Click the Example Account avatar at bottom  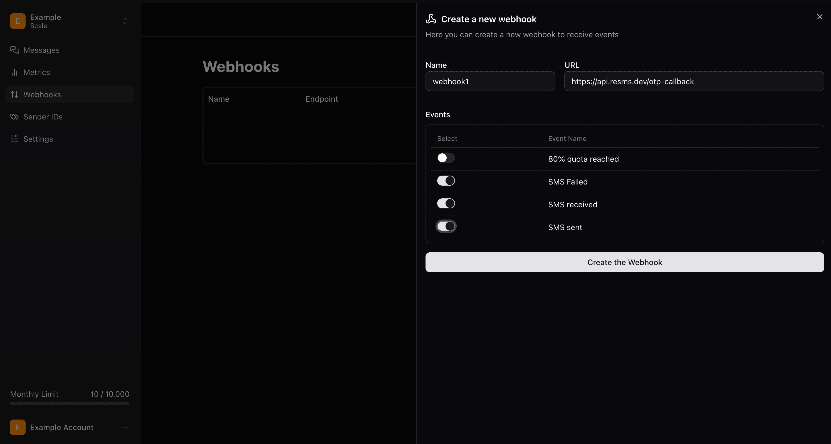pyautogui.click(x=18, y=427)
